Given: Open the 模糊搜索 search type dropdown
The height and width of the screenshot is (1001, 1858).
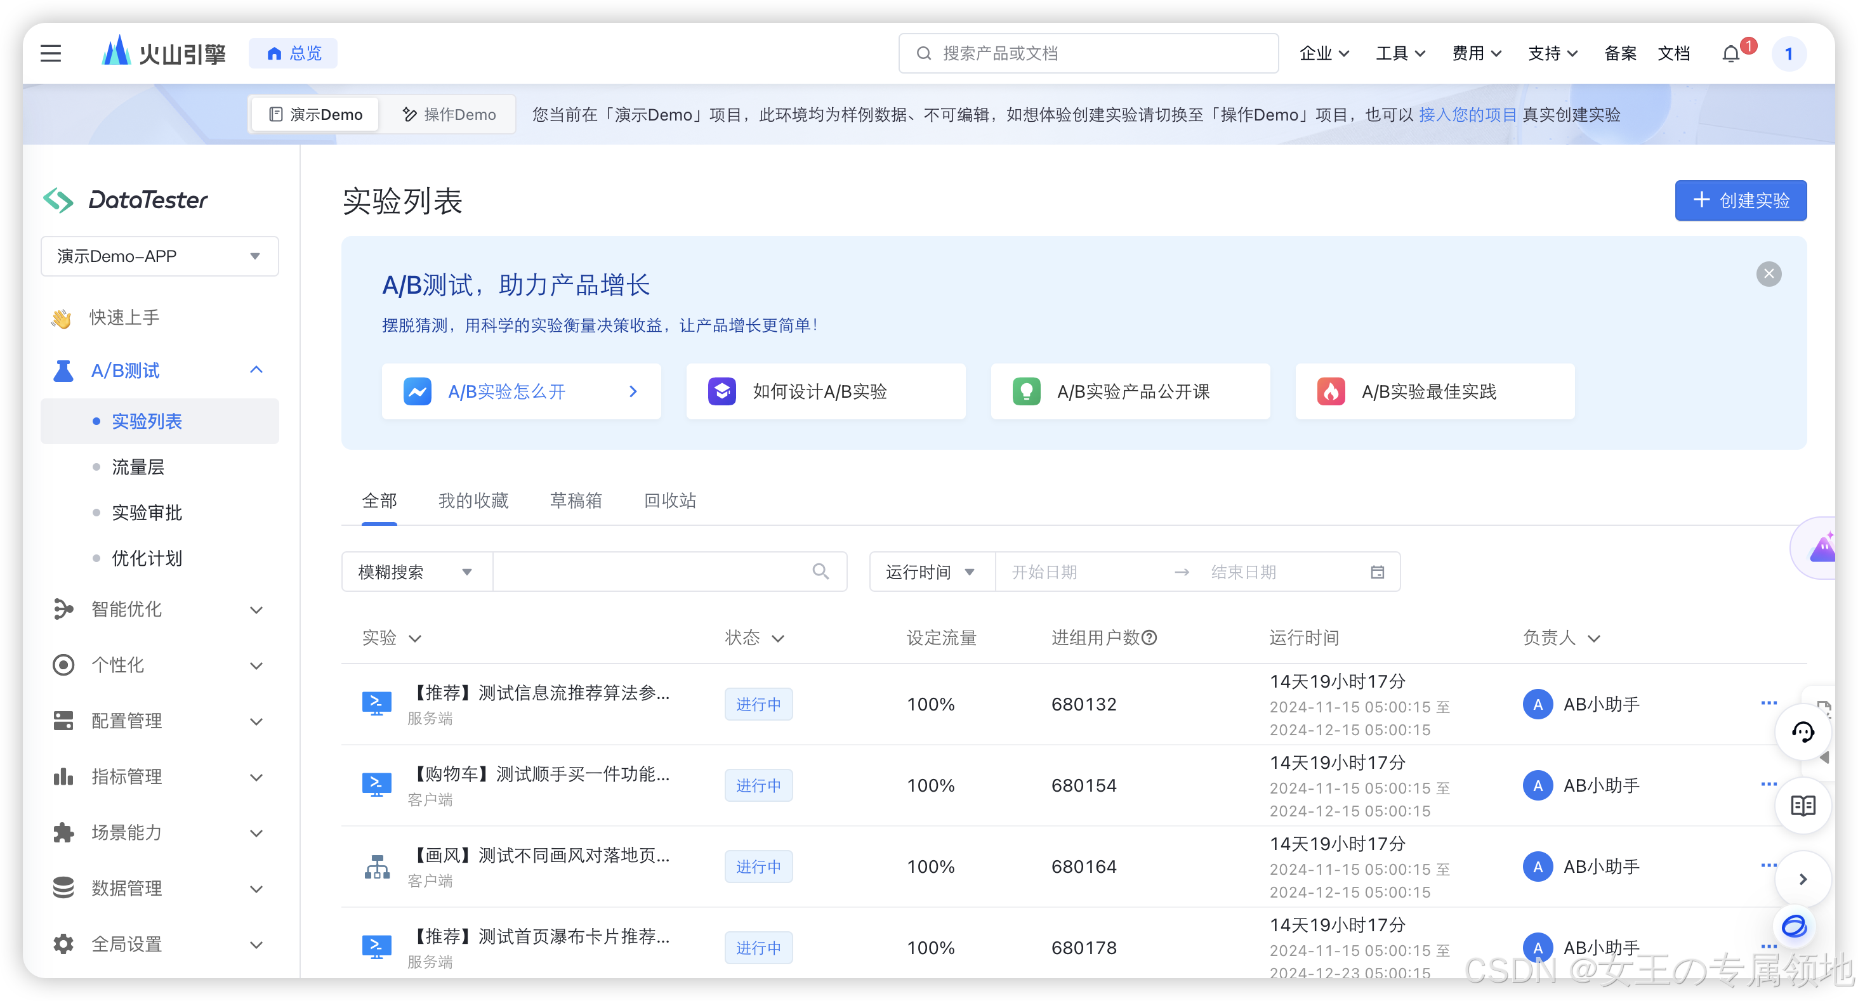Looking at the screenshot, I should (416, 572).
